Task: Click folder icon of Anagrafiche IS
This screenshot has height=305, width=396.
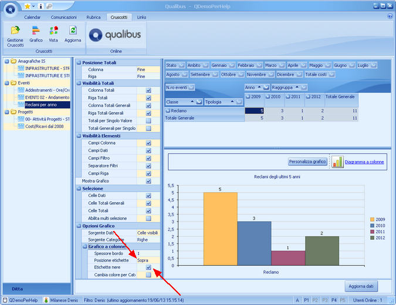Action: point(13,61)
